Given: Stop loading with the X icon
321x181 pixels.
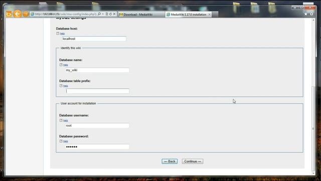Looking at the screenshot, I should tap(114, 14).
